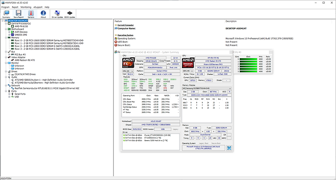Select SB800/Hudson-1 High Definition Audio Controller

click(43, 80)
